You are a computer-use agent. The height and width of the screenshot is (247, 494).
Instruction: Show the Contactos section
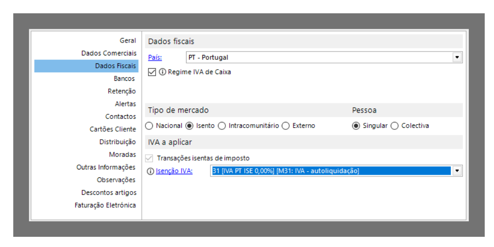(121, 117)
